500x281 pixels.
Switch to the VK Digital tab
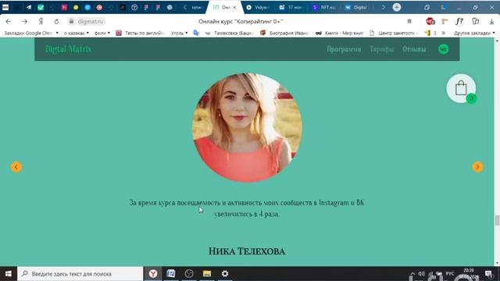[356, 7]
